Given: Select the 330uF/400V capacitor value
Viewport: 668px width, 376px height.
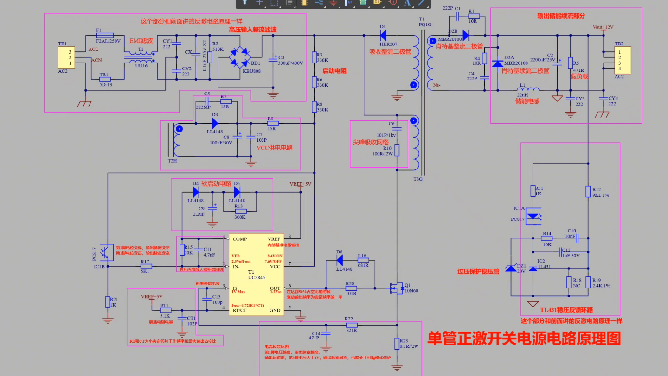Looking at the screenshot, I should pos(290,63).
